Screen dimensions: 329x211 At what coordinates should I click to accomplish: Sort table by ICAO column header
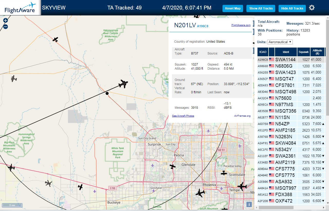point(263,52)
